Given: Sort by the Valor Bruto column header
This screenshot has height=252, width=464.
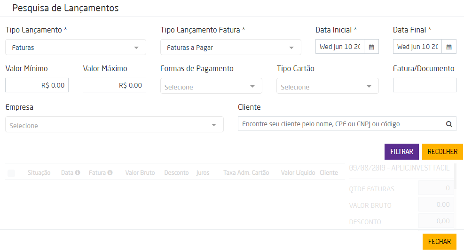Looking at the screenshot, I should pos(140,173).
